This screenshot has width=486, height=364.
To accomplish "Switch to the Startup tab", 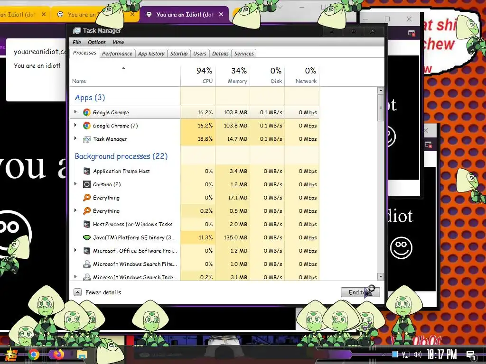I will coord(179,54).
